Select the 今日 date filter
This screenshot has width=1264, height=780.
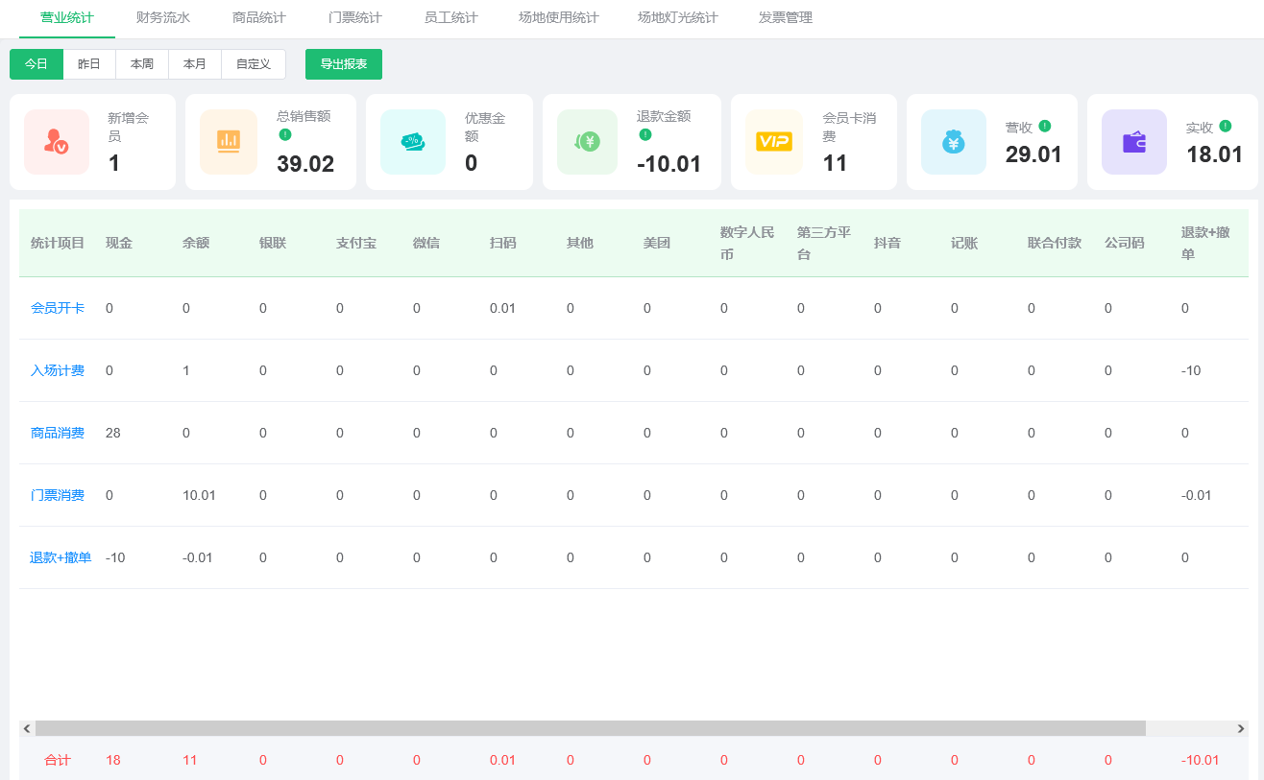coord(36,64)
